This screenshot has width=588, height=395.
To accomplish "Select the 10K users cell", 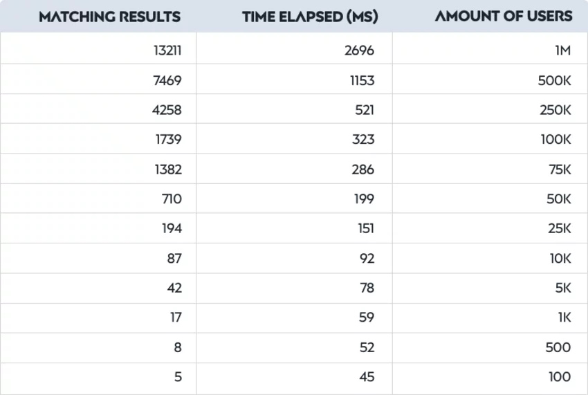I will [490, 258].
